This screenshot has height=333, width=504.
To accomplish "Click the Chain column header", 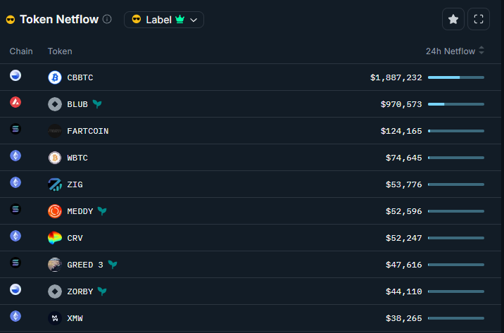I will pos(21,51).
